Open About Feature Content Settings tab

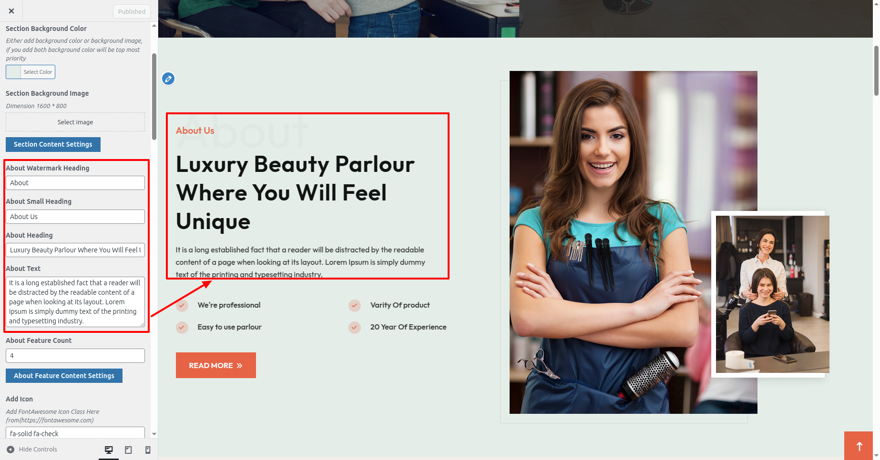(64, 376)
